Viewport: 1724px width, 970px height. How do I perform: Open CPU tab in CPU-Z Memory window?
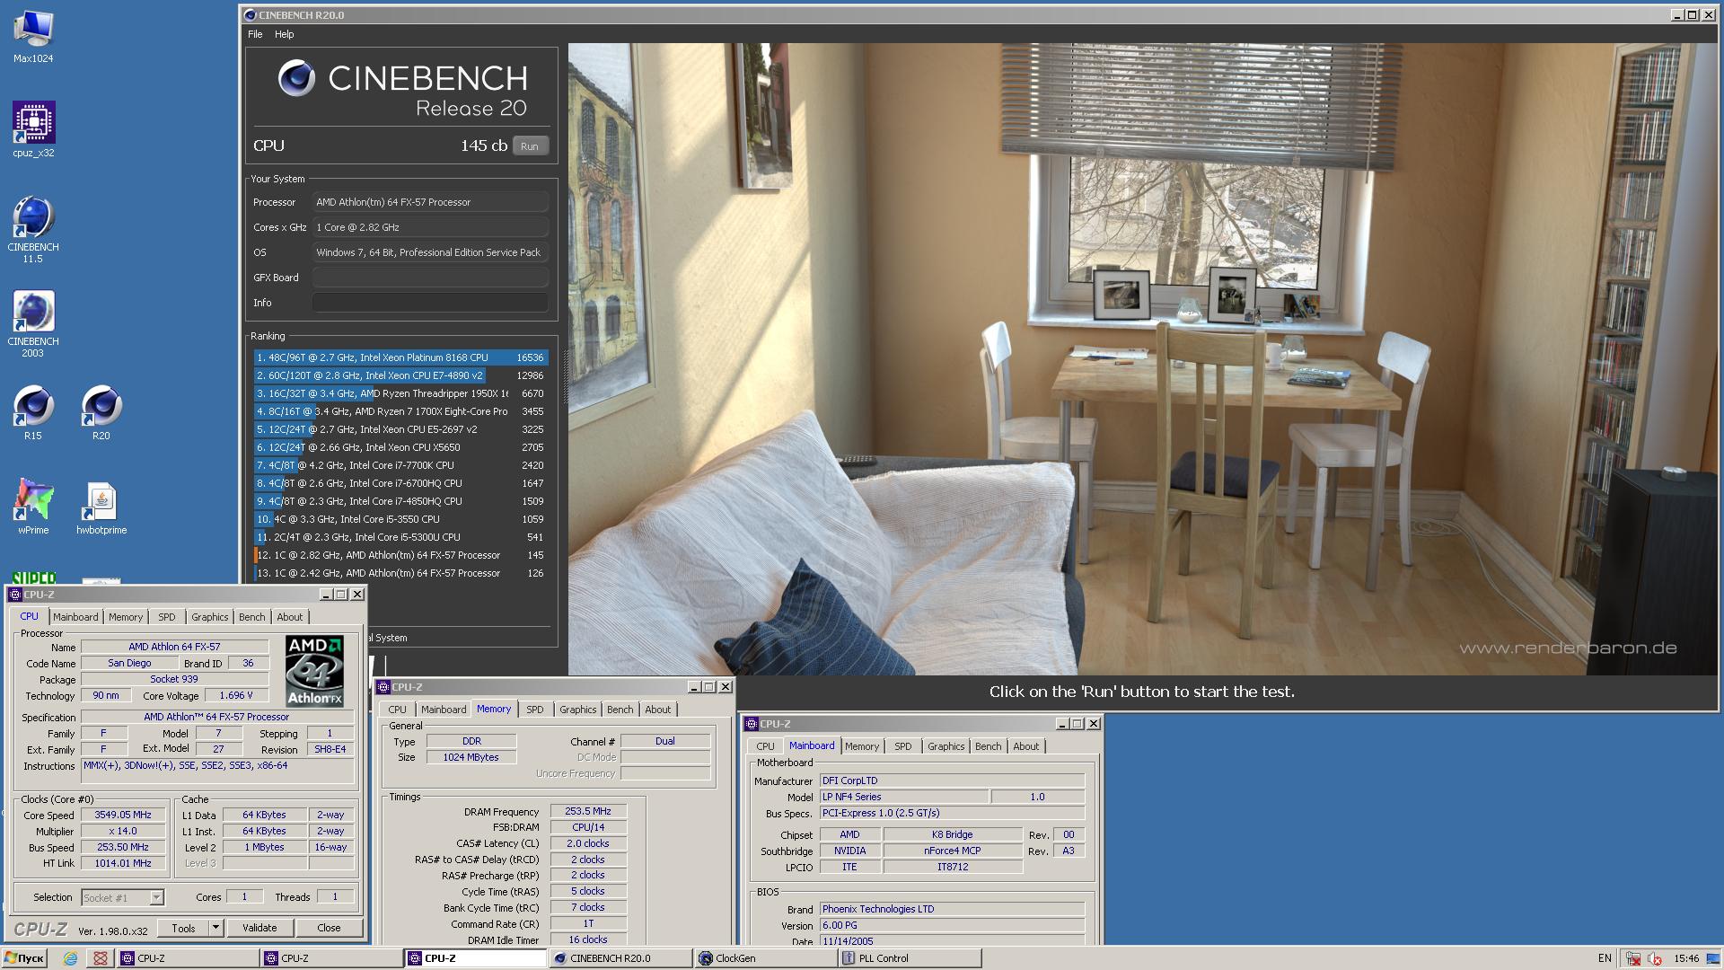[397, 710]
